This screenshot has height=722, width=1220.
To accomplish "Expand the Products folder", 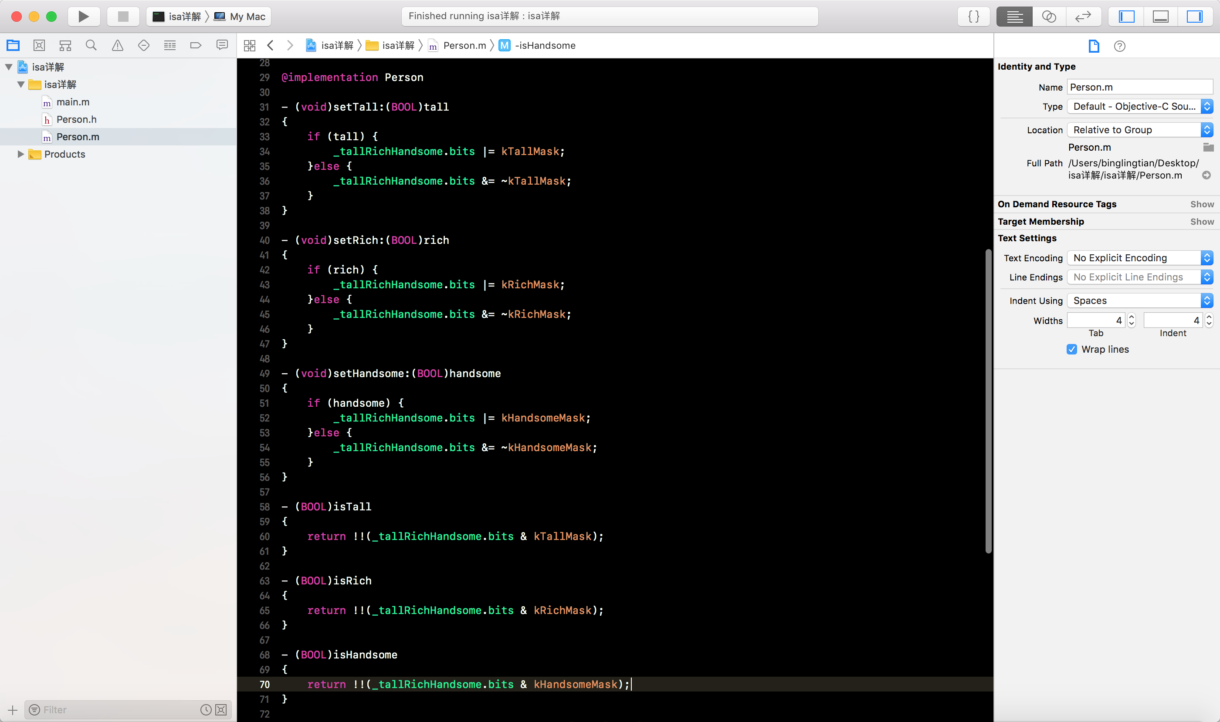I will point(21,154).
